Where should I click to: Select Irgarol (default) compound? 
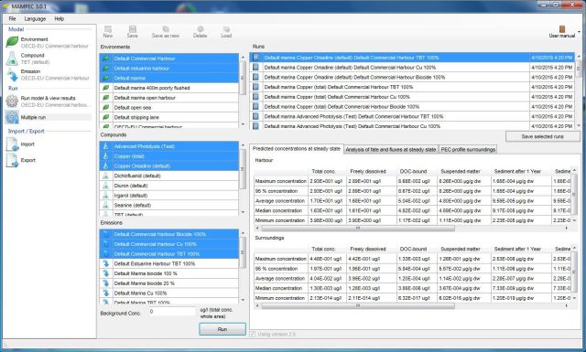pyautogui.click(x=168, y=196)
